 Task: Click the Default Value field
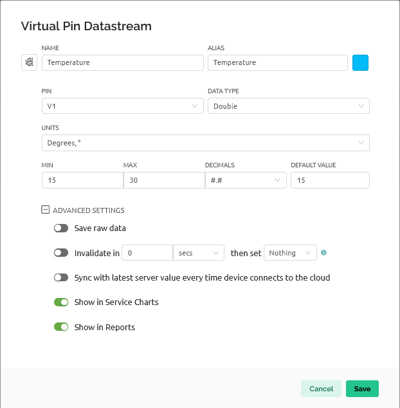tap(331, 180)
